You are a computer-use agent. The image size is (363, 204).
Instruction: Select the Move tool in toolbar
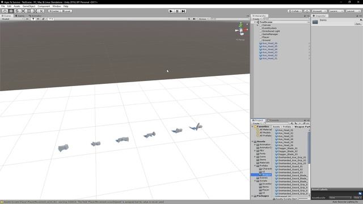(x=11, y=11)
